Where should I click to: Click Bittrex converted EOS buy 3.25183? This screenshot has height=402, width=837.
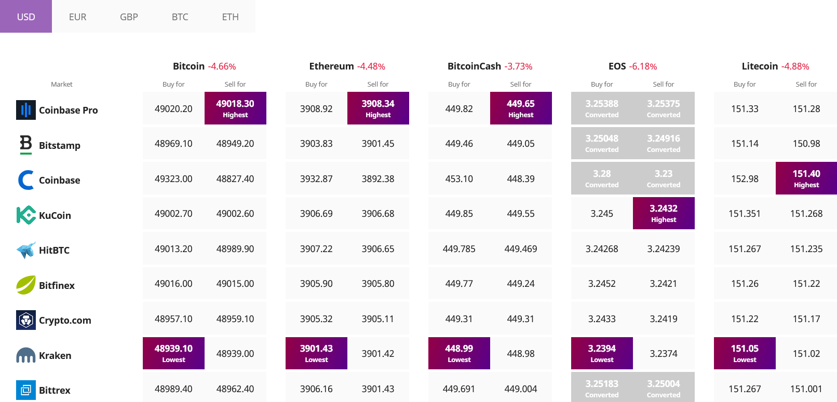[602, 388]
